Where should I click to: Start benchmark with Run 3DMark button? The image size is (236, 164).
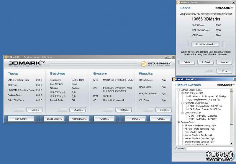pos(21,119)
